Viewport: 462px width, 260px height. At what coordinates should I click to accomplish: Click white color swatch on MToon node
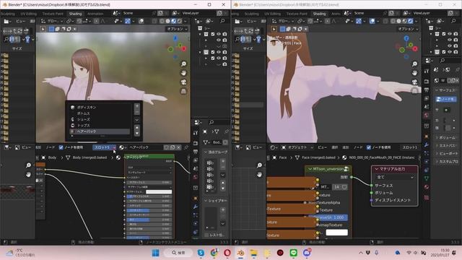[x=337, y=233]
